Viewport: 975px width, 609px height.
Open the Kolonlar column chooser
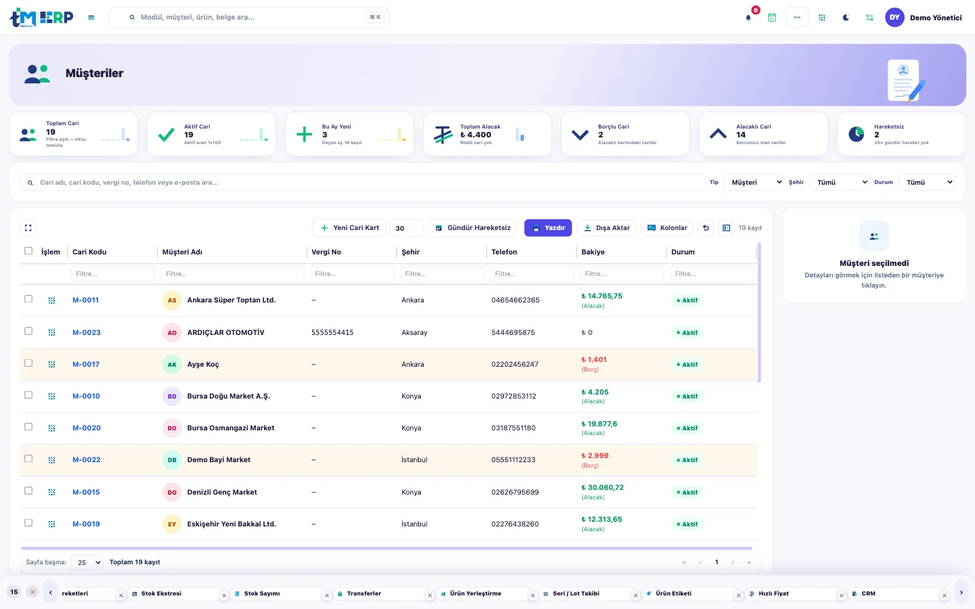(667, 228)
